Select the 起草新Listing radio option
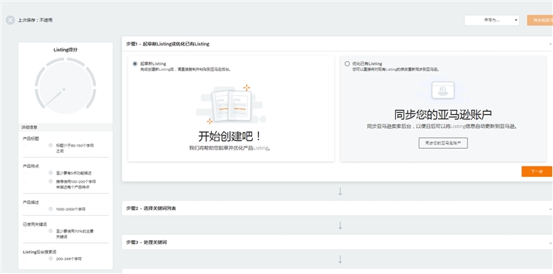Screen dimensions: 553x274 coord(135,64)
